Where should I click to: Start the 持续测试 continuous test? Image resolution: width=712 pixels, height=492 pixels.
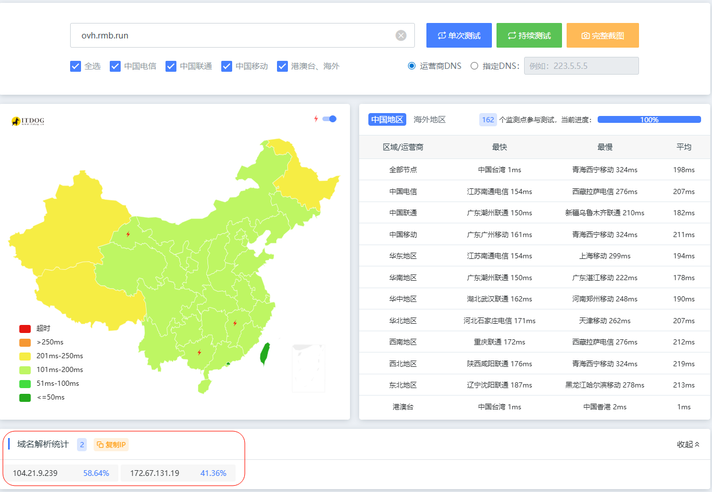529,36
